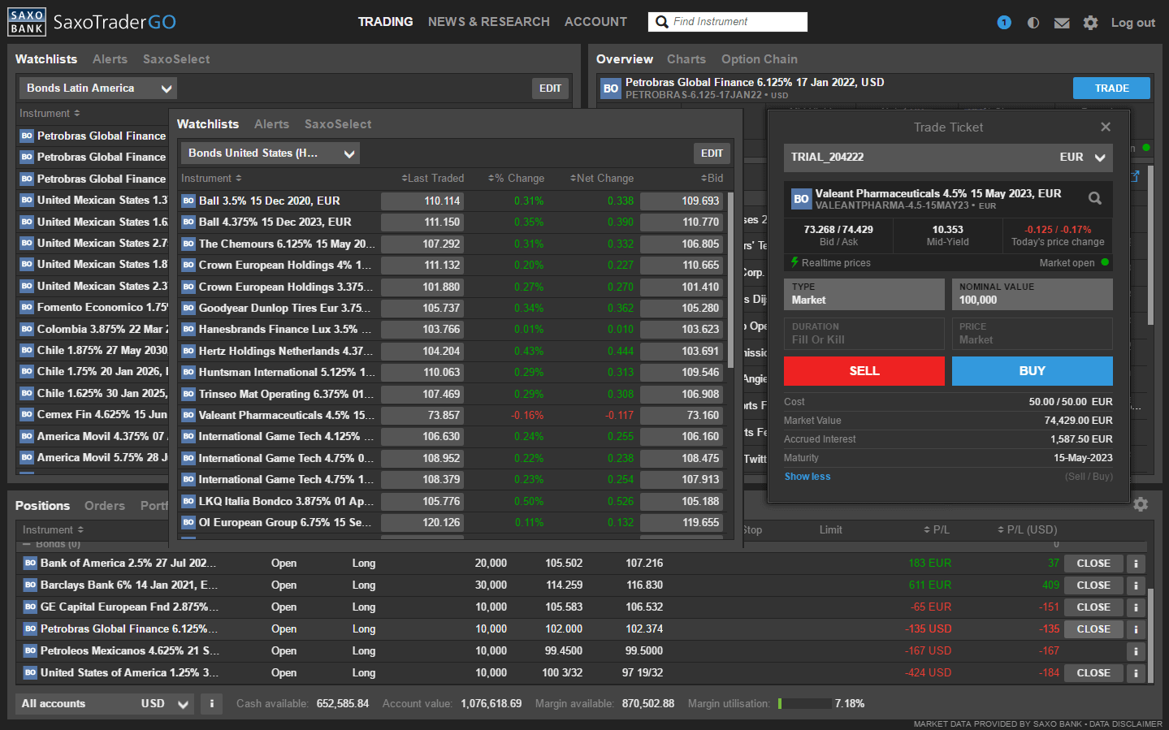Click the Find Instrument search field

tap(728, 22)
